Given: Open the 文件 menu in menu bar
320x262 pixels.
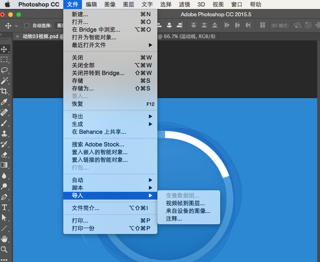Looking at the screenshot, I should coord(73,4).
